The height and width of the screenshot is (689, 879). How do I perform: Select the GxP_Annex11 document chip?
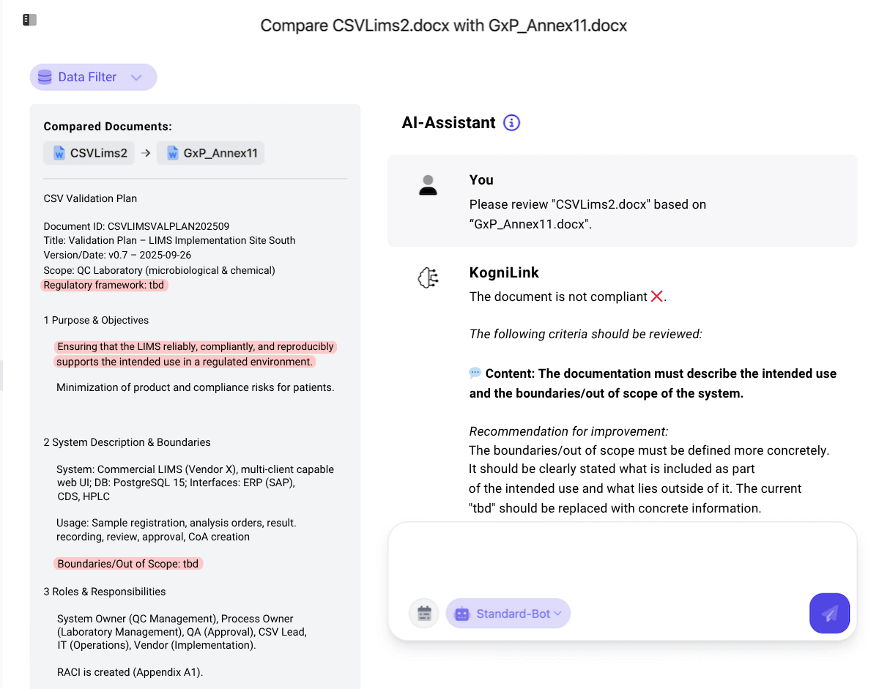click(211, 153)
